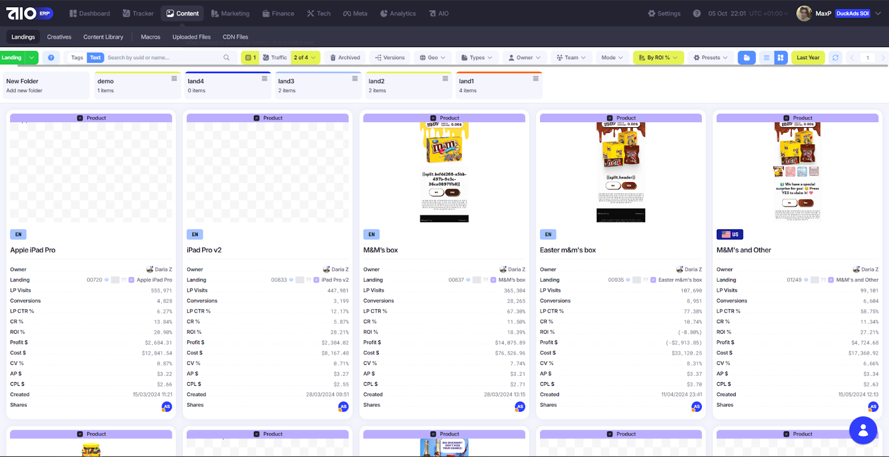Click the US flag badge on M&M's and Other

[x=730, y=234]
